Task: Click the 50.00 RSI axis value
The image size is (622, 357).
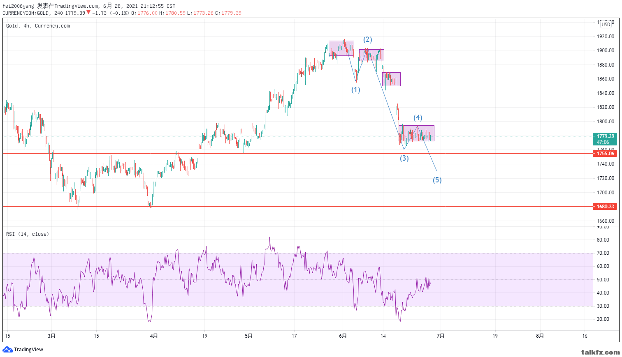Action: click(603, 280)
